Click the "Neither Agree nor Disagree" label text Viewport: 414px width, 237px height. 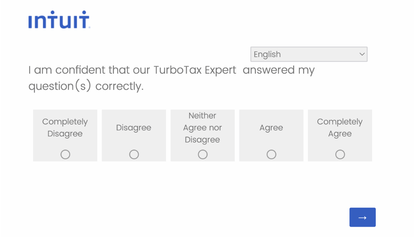coord(203,128)
